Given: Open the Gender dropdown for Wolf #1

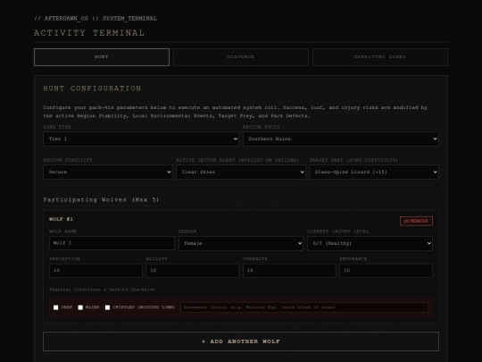Looking at the screenshot, I should pos(241,243).
